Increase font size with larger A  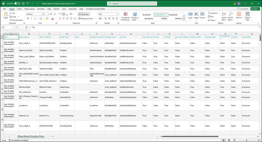click(x=51, y=14)
